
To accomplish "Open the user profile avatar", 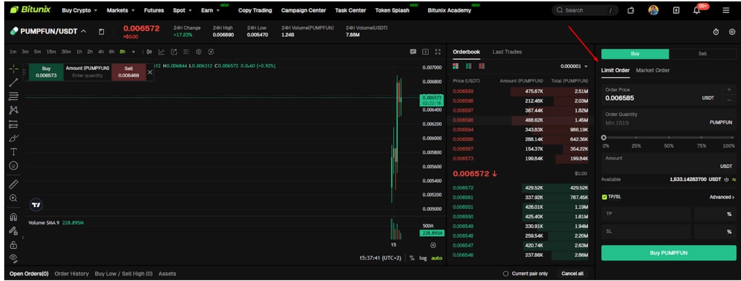I will (x=653, y=10).
